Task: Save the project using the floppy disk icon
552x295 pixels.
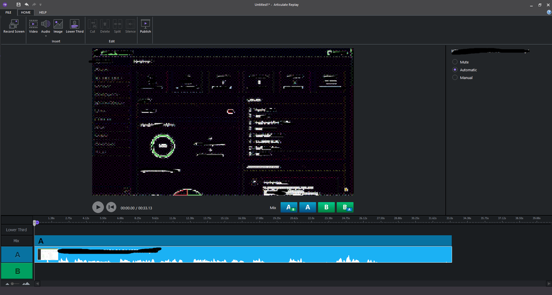Action: [18, 4]
